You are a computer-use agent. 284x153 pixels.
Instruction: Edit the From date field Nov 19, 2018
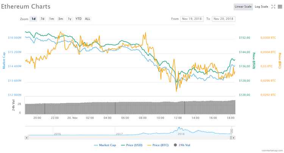point(192,19)
